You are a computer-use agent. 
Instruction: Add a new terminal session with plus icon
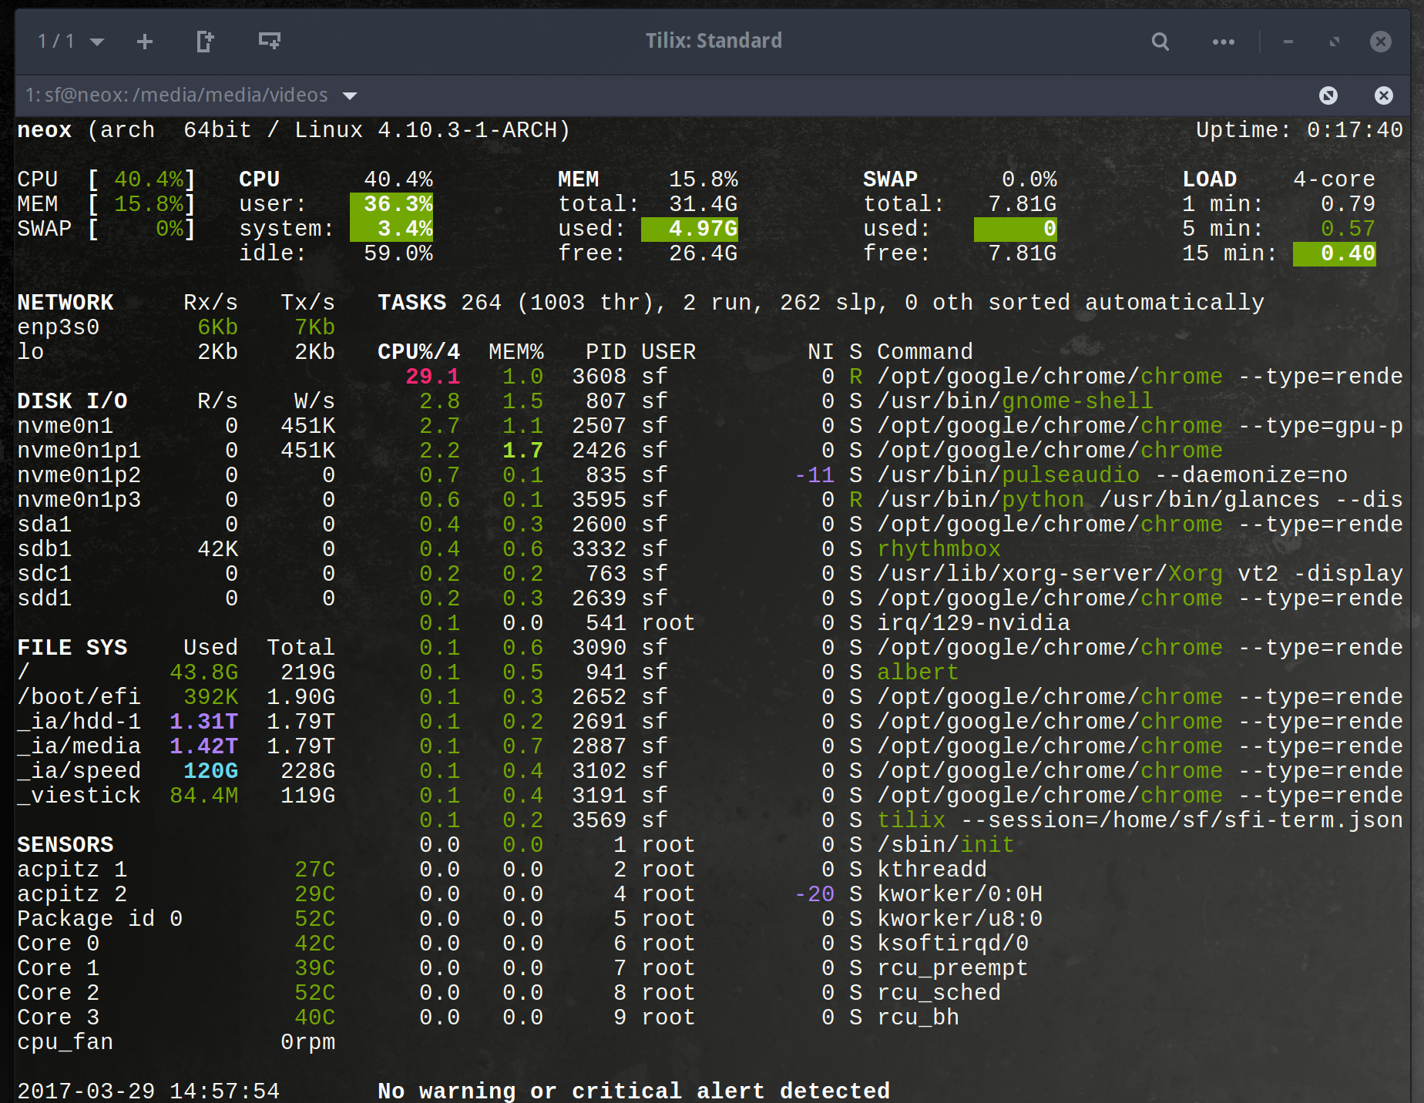coord(144,41)
